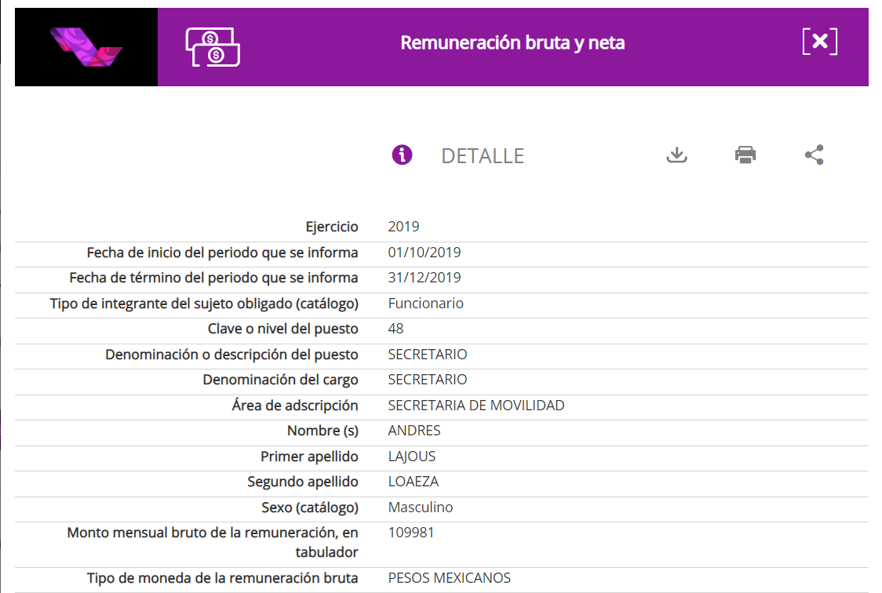Click the second surname LOAEZA
The width and height of the screenshot is (882, 593).
(412, 482)
